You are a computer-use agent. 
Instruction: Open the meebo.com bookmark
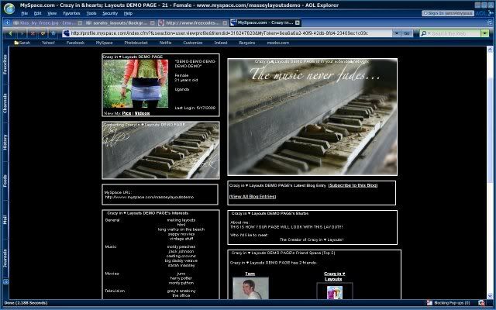277,43
